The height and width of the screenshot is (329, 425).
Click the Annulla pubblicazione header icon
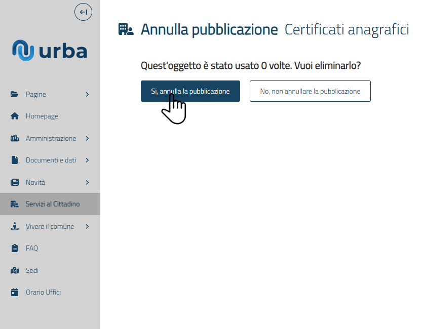tap(126, 29)
